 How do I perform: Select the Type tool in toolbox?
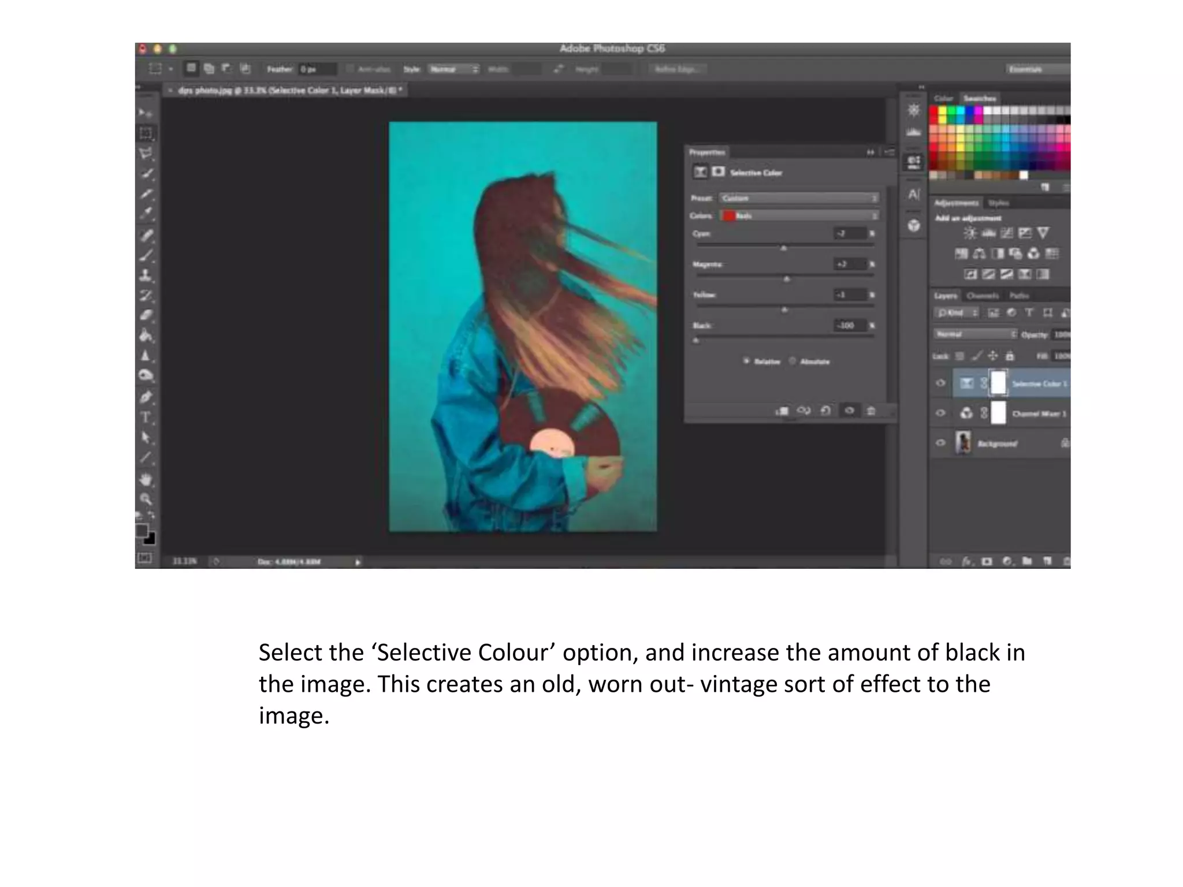[146, 417]
